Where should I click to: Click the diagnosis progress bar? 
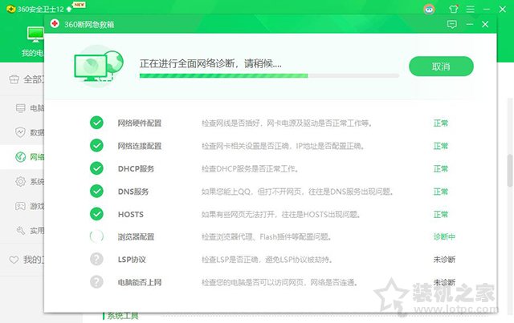[269, 75]
